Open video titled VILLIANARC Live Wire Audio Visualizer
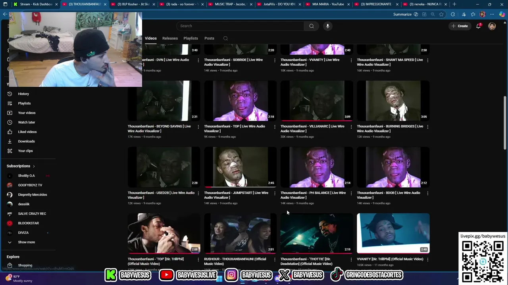 (x=313, y=129)
